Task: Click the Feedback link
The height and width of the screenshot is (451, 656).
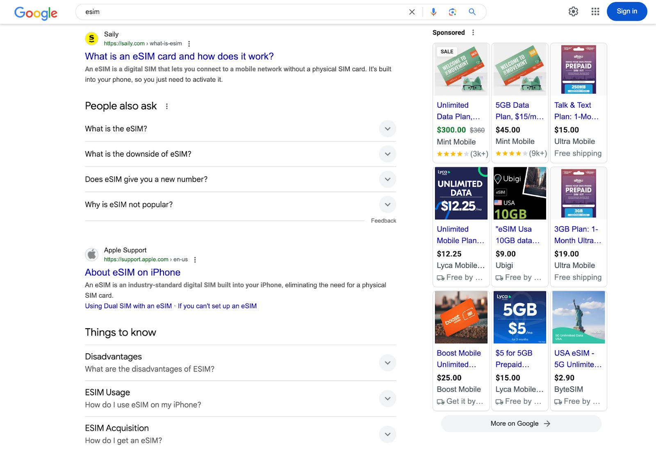Action: pyautogui.click(x=383, y=221)
